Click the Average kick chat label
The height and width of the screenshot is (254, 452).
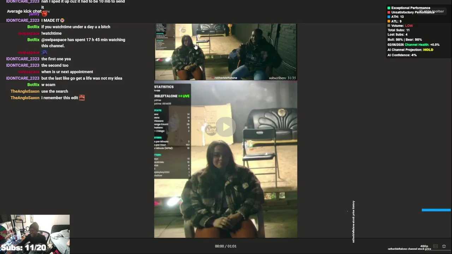point(24,11)
